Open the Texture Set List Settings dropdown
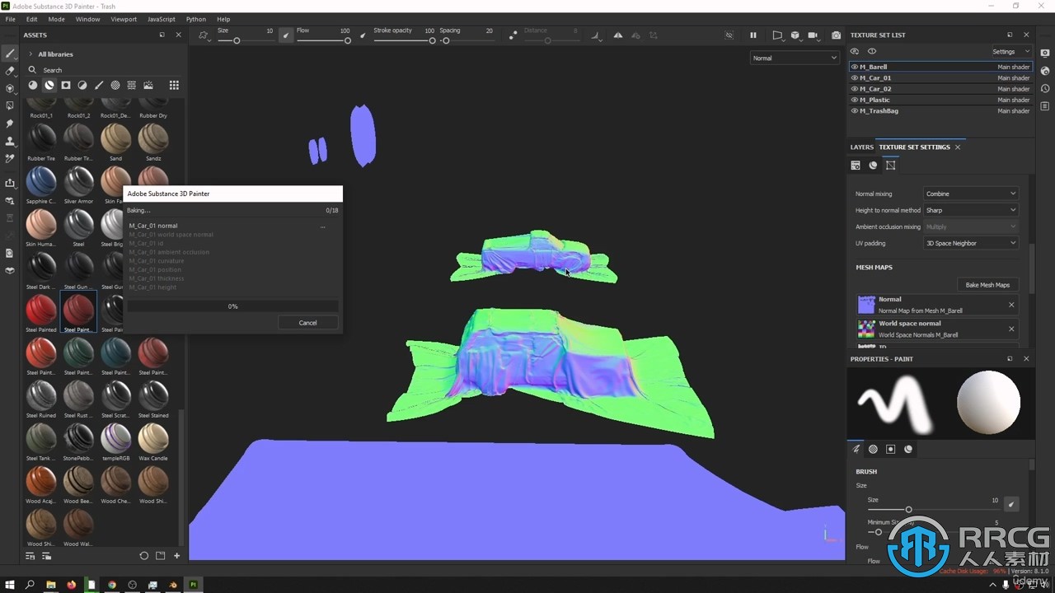1055x593 pixels. pos(1010,51)
